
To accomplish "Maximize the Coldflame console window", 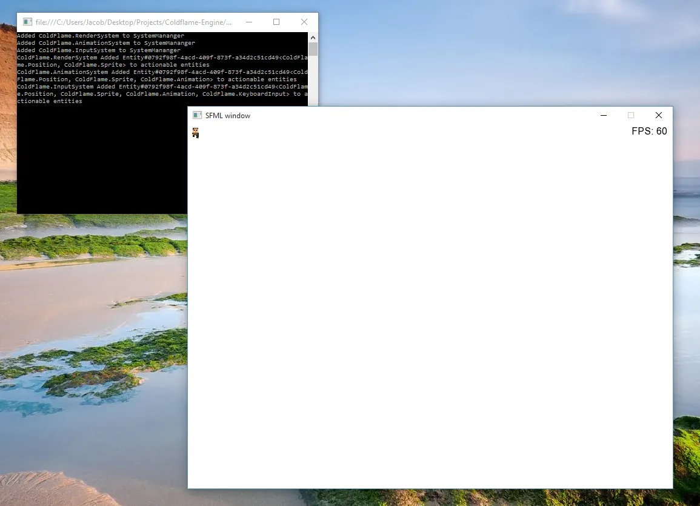I will pyautogui.click(x=276, y=22).
